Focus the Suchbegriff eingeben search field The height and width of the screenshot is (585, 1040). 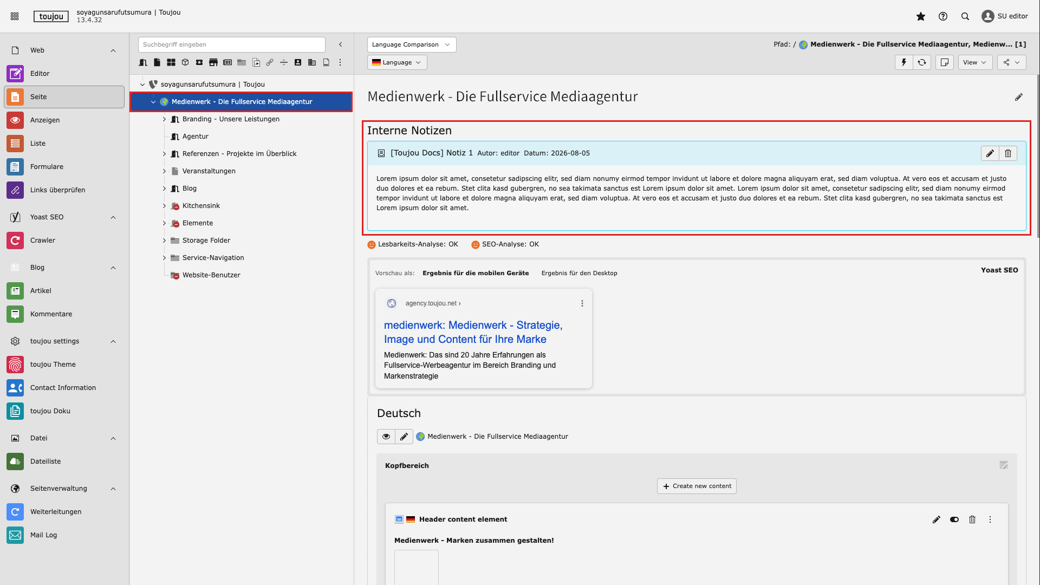pyautogui.click(x=232, y=45)
